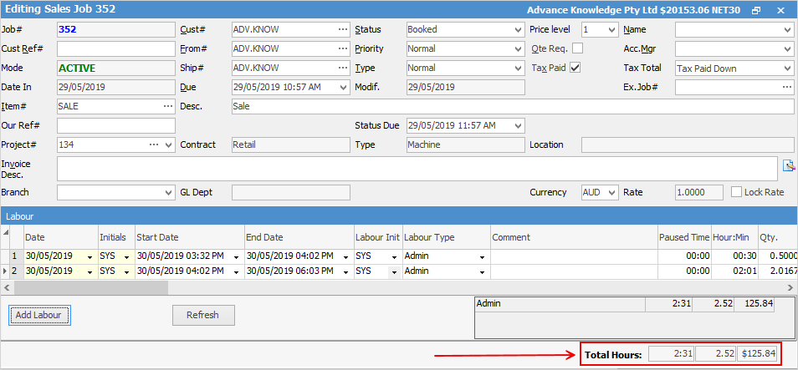
Task: Close the Editing Sales Job window
Action: 780,10
